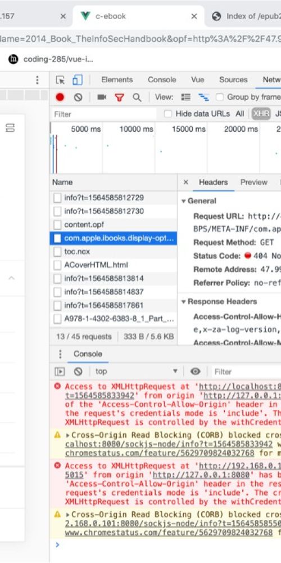Toggle the device toolbar icon
This screenshot has width=281, height=563.
click(x=78, y=80)
